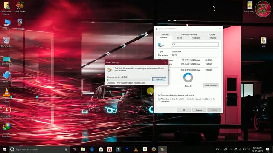Open the UmmyVideo downloader desktop shortcut
This screenshot has width=273, height=153.
pyautogui.click(x=6, y=111)
